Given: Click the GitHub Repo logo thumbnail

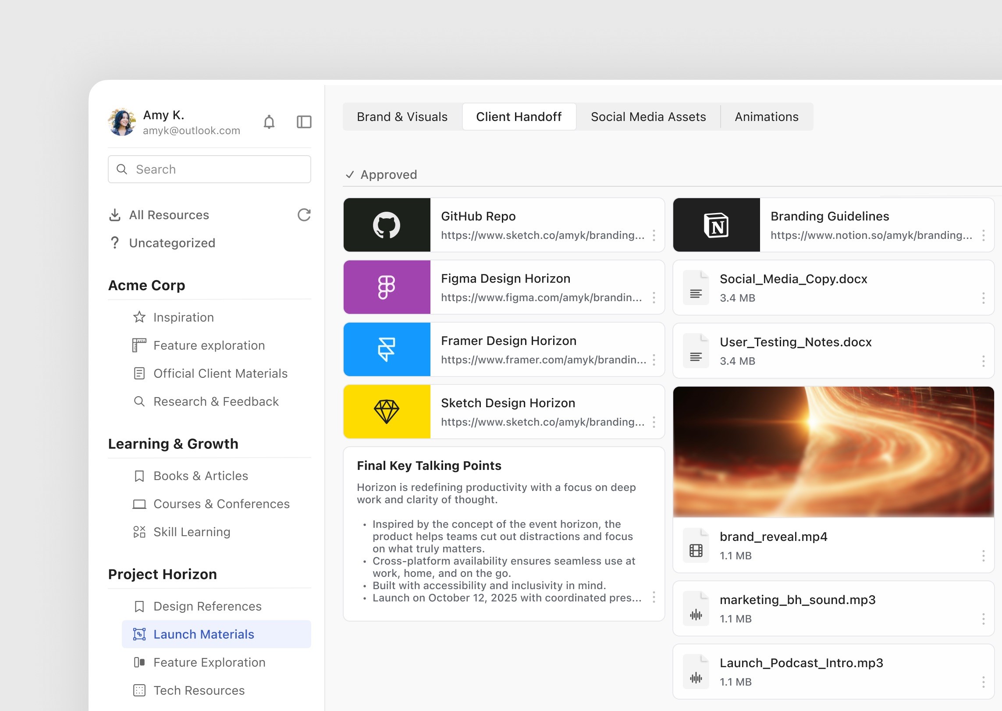Looking at the screenshot, I should pos(387,225).
